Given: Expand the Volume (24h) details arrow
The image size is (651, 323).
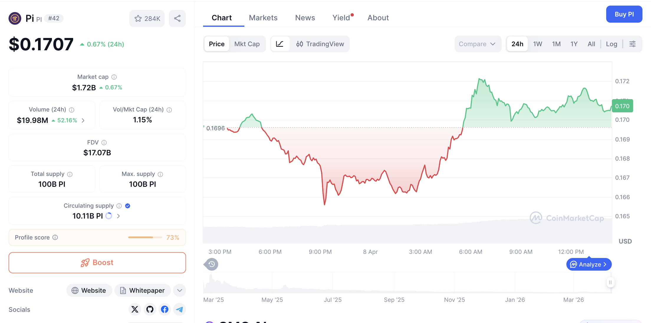Looking at the screenshot, I should pyautogui.click(x=83, y=120).
